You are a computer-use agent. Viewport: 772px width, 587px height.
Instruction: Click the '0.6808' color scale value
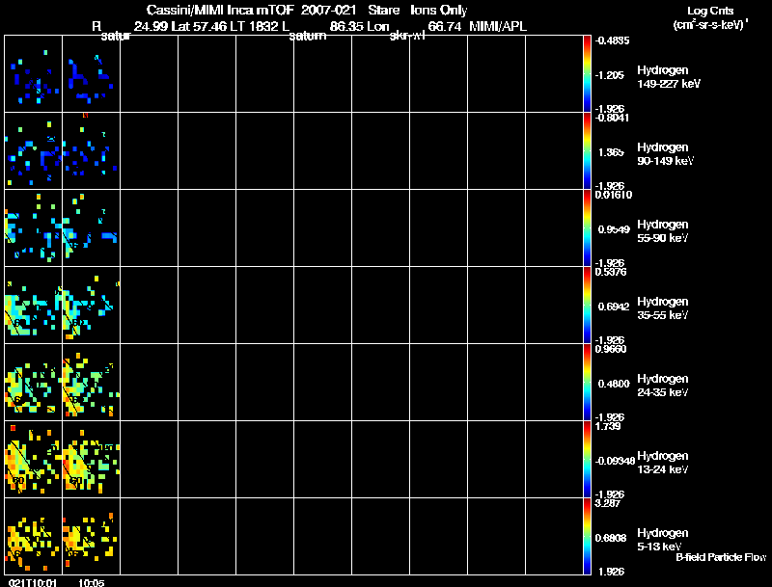pyautogui.click(x=611, y=539)
